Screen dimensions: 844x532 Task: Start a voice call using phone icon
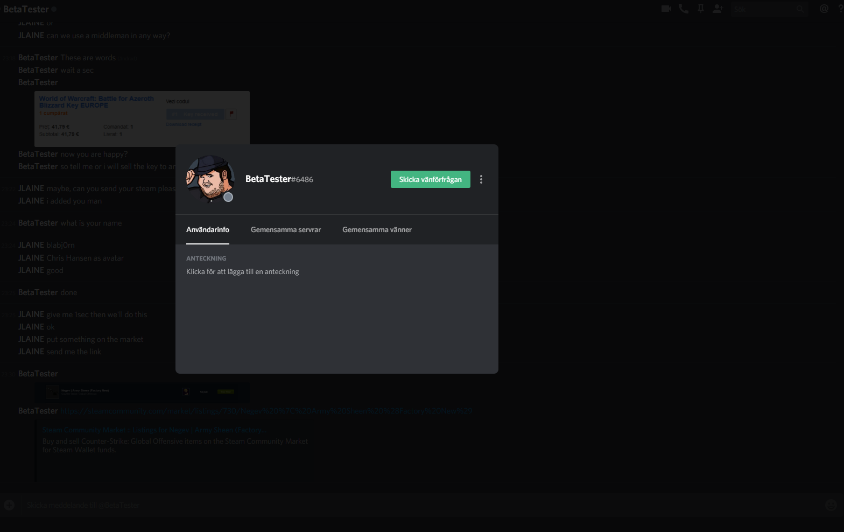[684, 9]
